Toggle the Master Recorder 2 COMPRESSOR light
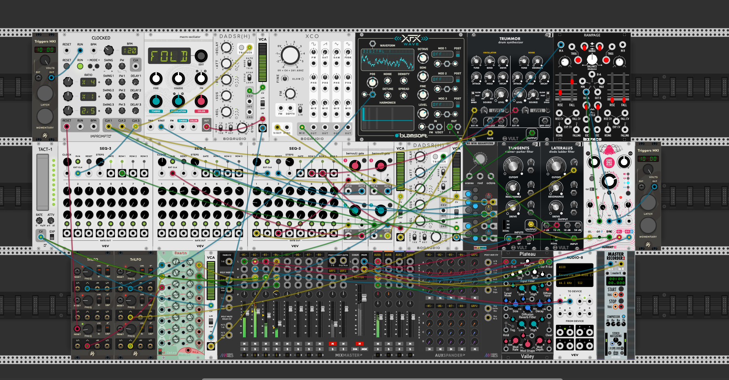 (x=623, y=316)
